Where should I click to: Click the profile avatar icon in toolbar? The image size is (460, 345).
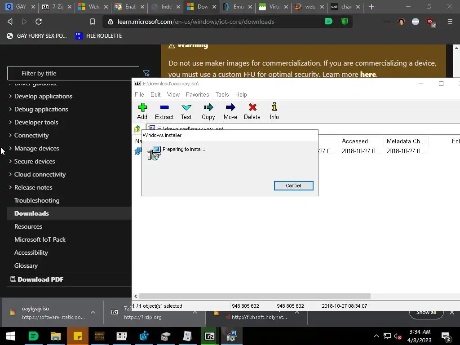[x=401, y=22]
